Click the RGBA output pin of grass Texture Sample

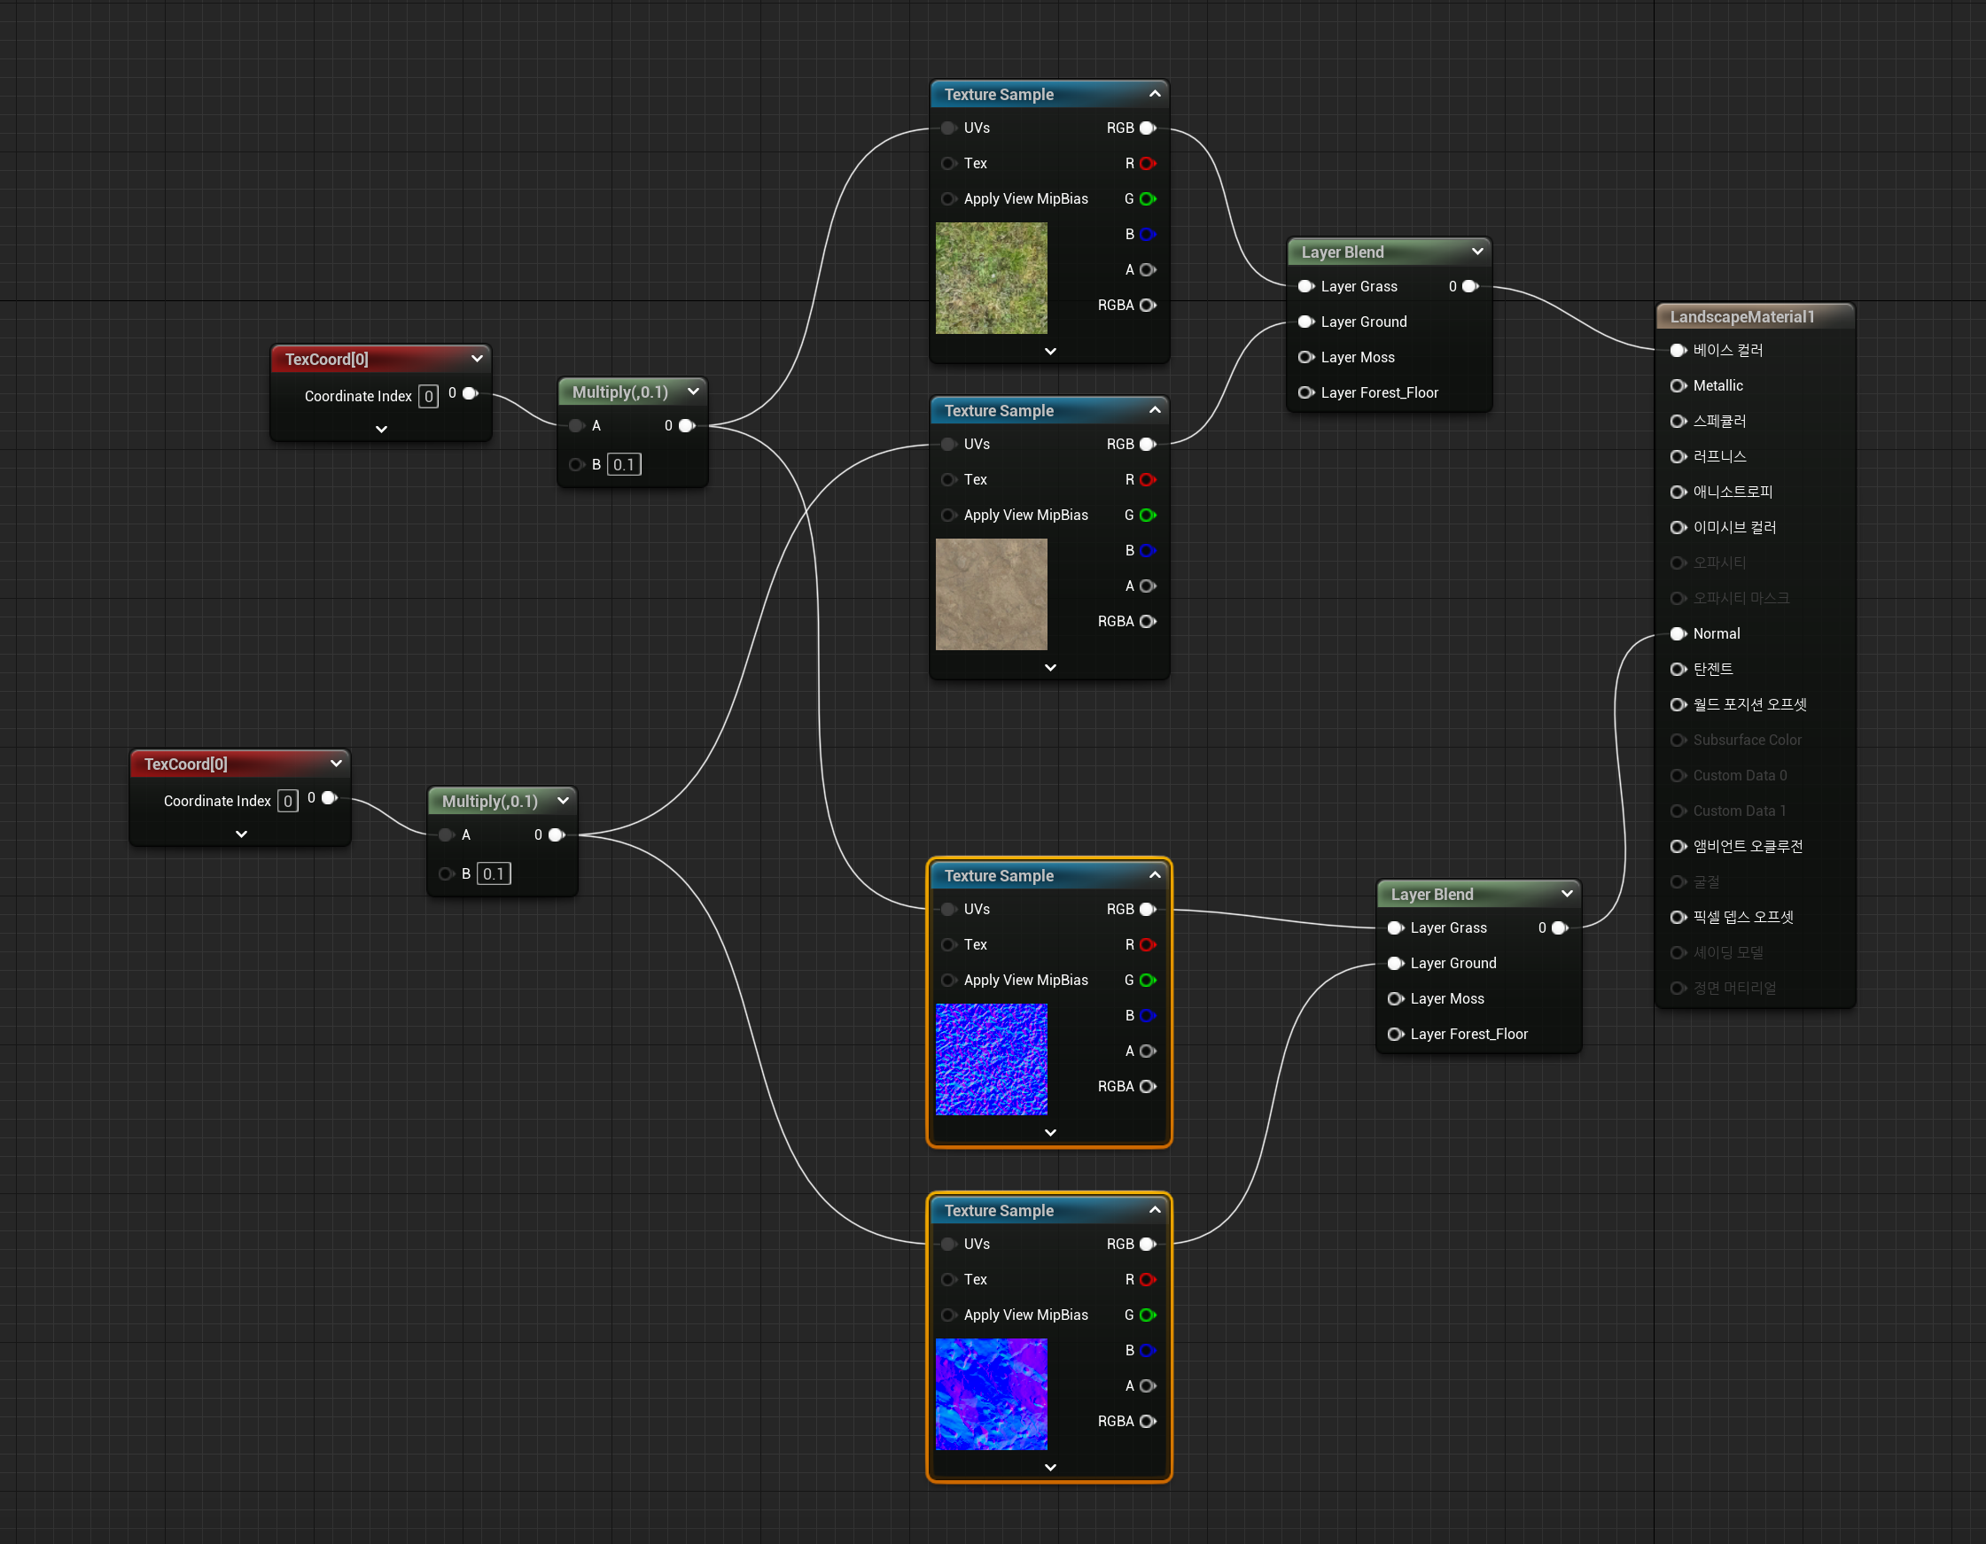[x=1147, y=306]
